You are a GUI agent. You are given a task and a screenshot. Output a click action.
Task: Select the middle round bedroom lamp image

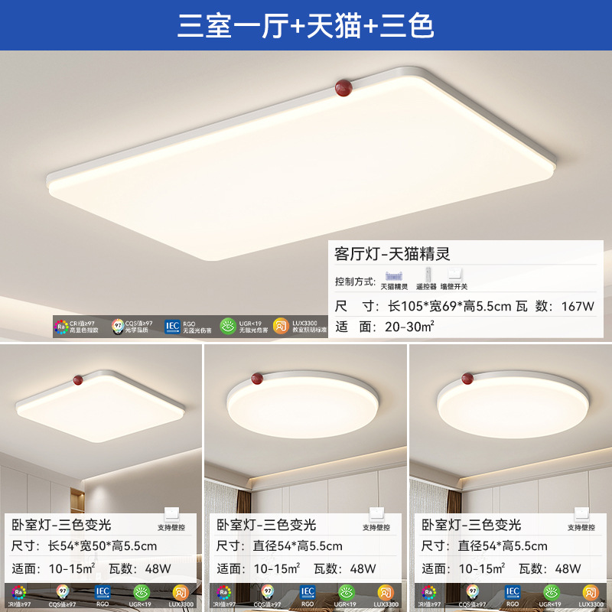click(x=302, y=405)
